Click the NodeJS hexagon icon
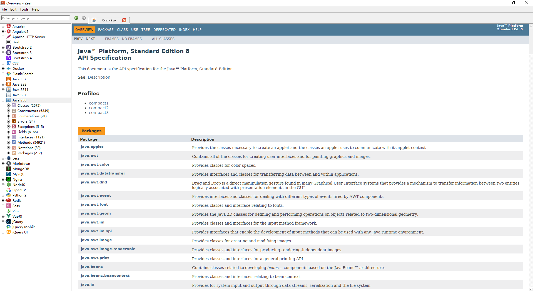 point(9,185)
